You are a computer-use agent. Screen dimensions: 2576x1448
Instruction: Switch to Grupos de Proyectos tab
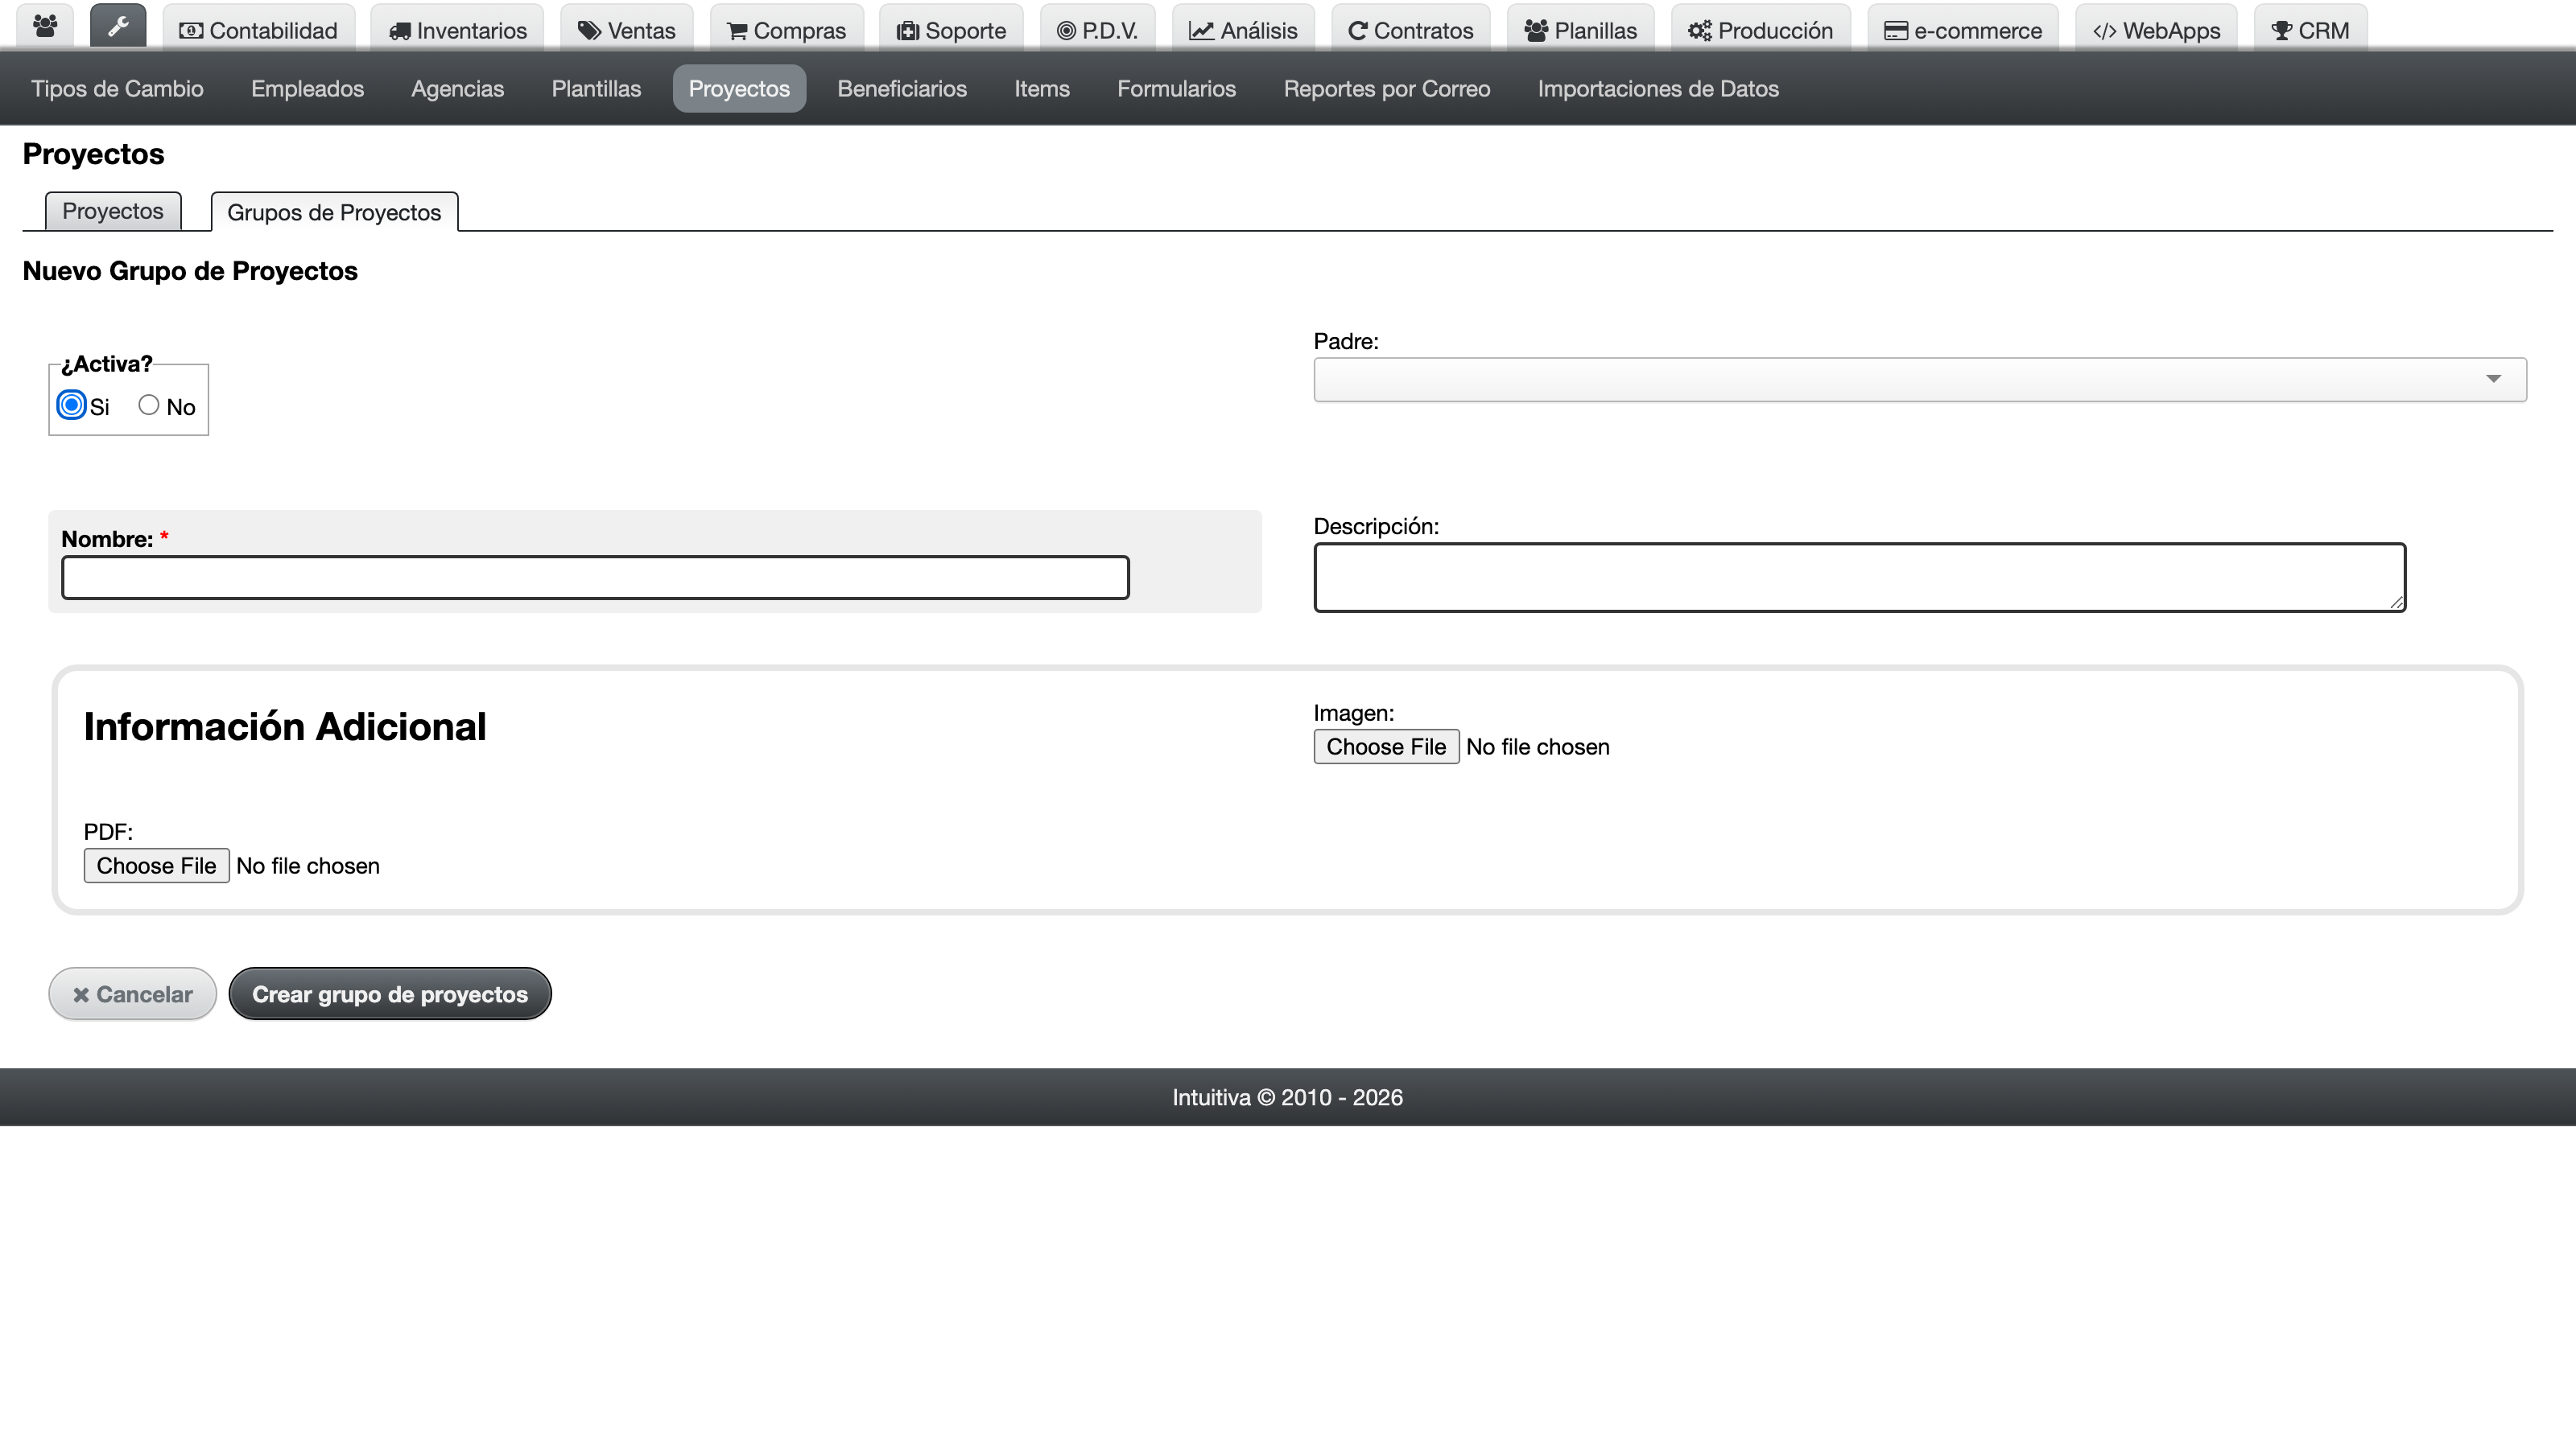334,212
